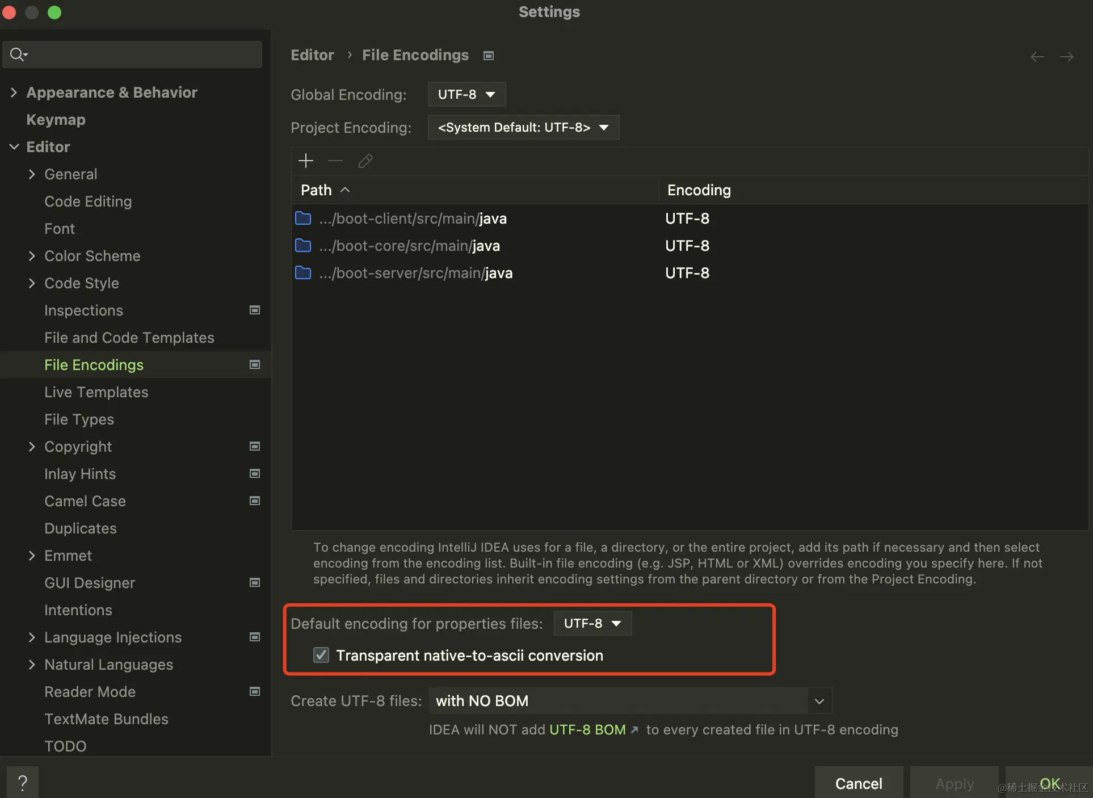Screen dimensions: 1093x798
Task: Select Live Templates in sidebar
Action: point(96,392)
